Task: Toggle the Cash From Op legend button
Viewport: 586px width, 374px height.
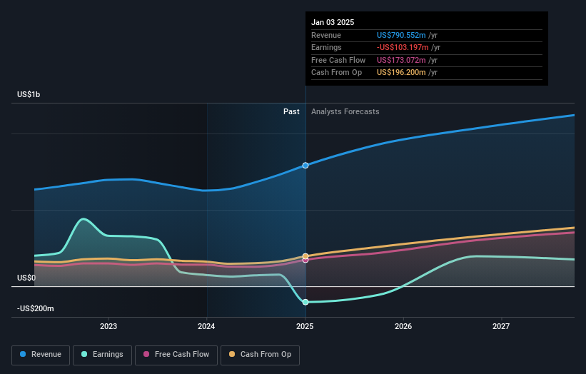Action: [260, 355]
